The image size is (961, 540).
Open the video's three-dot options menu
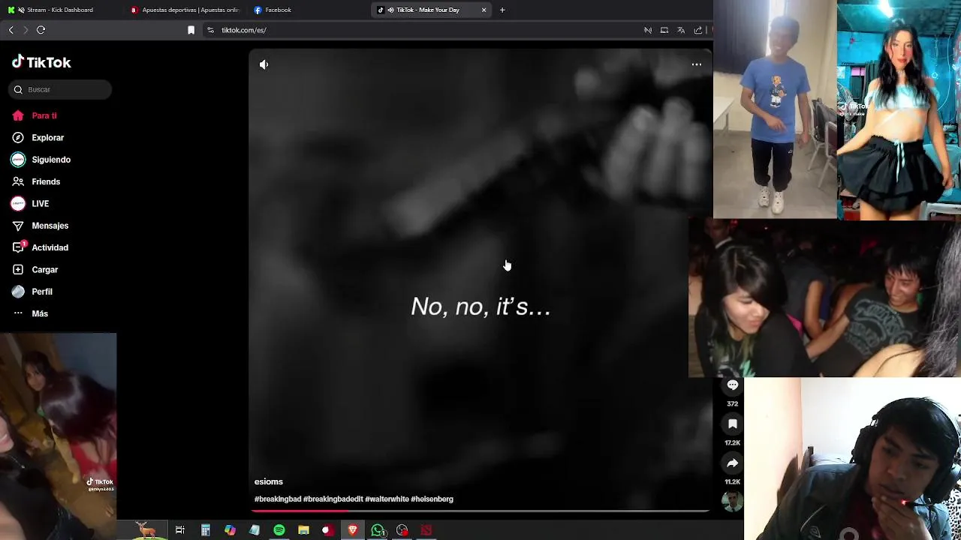(696, 64)
